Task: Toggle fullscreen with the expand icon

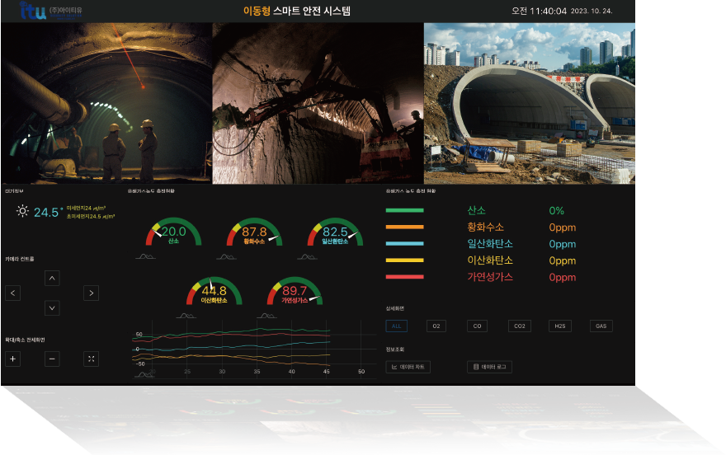Action: pos(92,359)
